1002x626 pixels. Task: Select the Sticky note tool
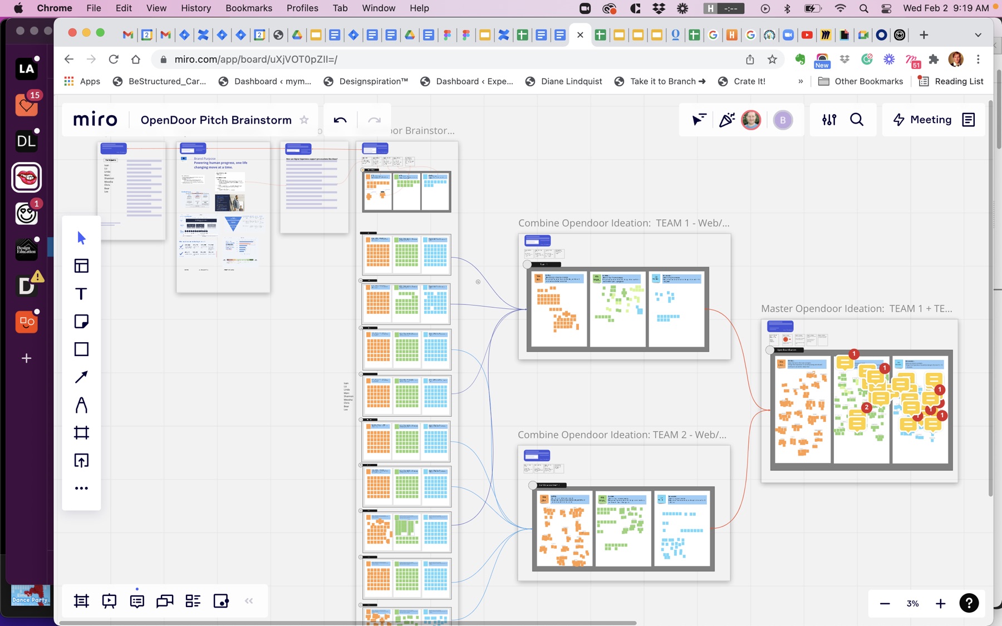(81, 322)
